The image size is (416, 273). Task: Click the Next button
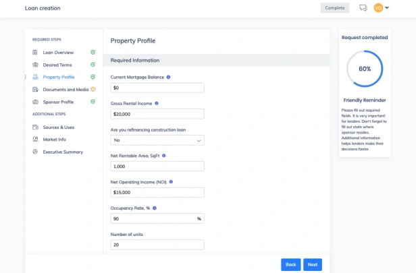313,264
